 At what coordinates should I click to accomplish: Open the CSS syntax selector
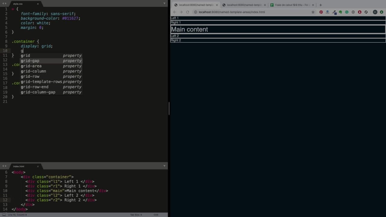156,215
